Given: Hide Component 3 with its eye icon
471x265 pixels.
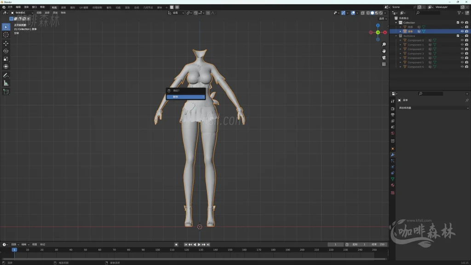Looking at the screenshot, I should tap(462, 53).
